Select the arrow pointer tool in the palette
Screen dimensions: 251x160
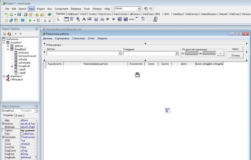[x=58, y=19]
